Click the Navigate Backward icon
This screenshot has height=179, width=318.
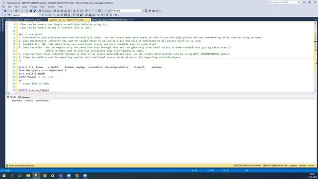(x=5, y=11)
